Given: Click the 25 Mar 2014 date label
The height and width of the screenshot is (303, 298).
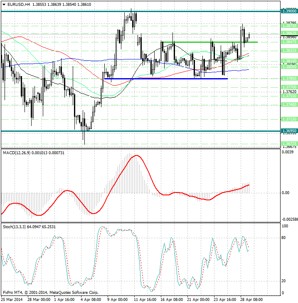Looking at the screenshot, I should 12,300.
